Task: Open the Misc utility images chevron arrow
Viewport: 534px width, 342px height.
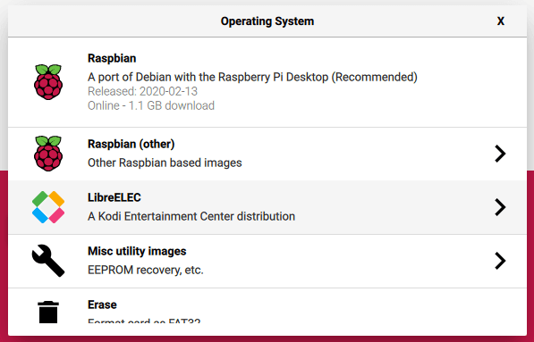Action: tap(500, 261)
